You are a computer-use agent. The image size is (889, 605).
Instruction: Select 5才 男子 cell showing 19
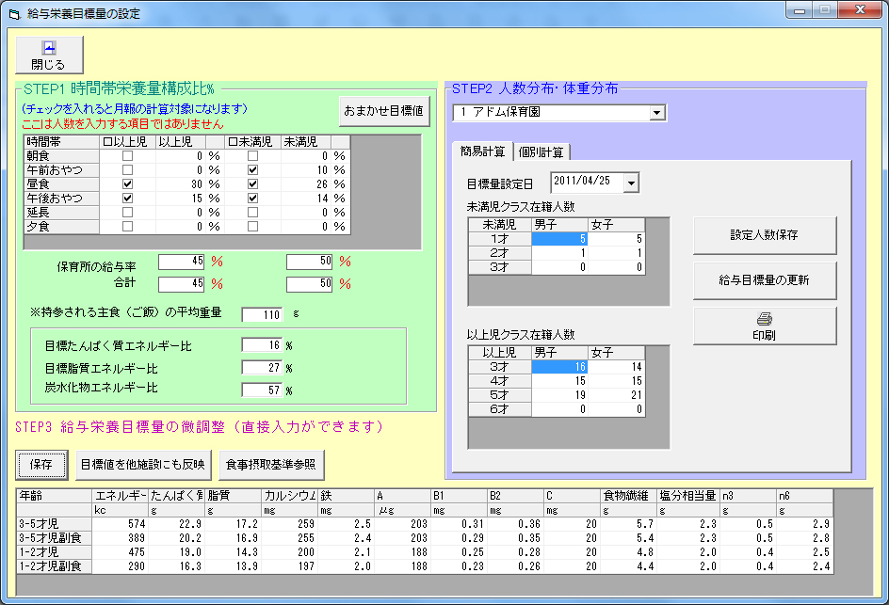point(559,395)
